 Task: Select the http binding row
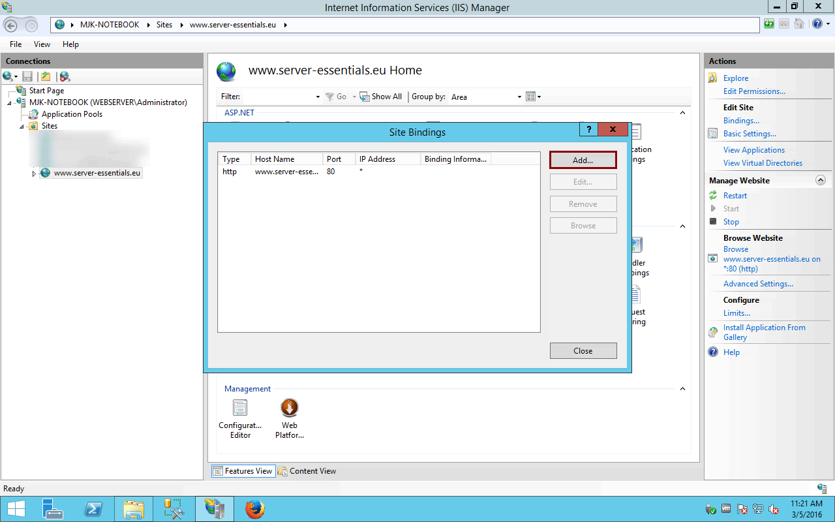(378, 172)
